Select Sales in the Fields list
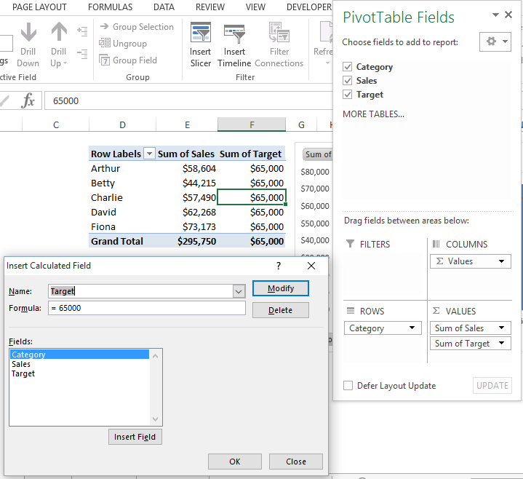This screenshot has height=479, width=523. tap(21, 364)
